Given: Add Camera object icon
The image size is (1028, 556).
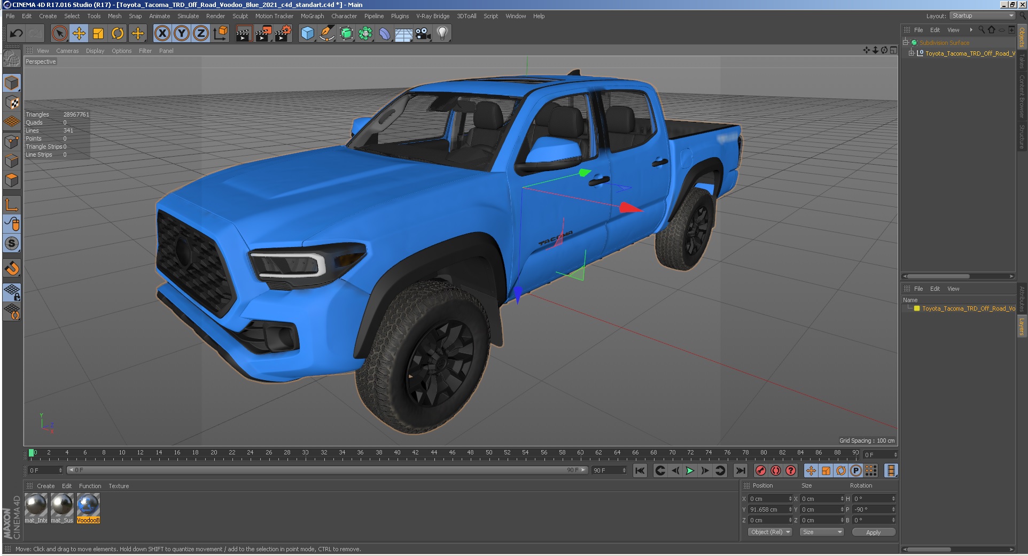Looking at the screenshot, I should (423, 33).
